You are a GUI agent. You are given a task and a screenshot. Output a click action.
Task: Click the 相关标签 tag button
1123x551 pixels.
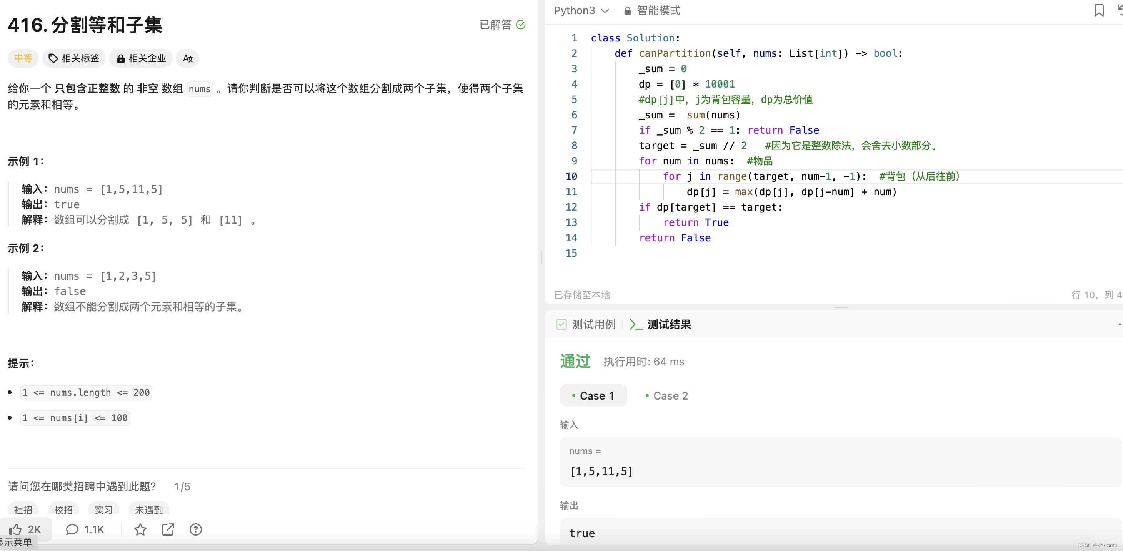[x=74, y=58]
